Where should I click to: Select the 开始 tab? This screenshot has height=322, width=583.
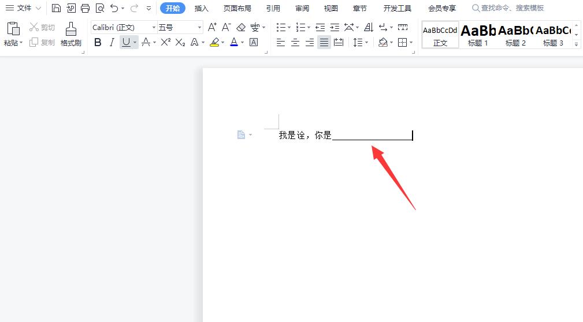coord(173,8)
